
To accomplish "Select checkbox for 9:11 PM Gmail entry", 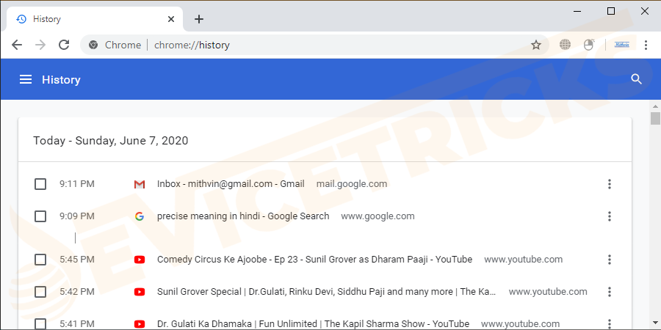I will pyautogui.click(x=40, y=184).
